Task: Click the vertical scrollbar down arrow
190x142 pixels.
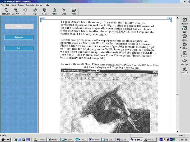Action: [x=178, y=131]
